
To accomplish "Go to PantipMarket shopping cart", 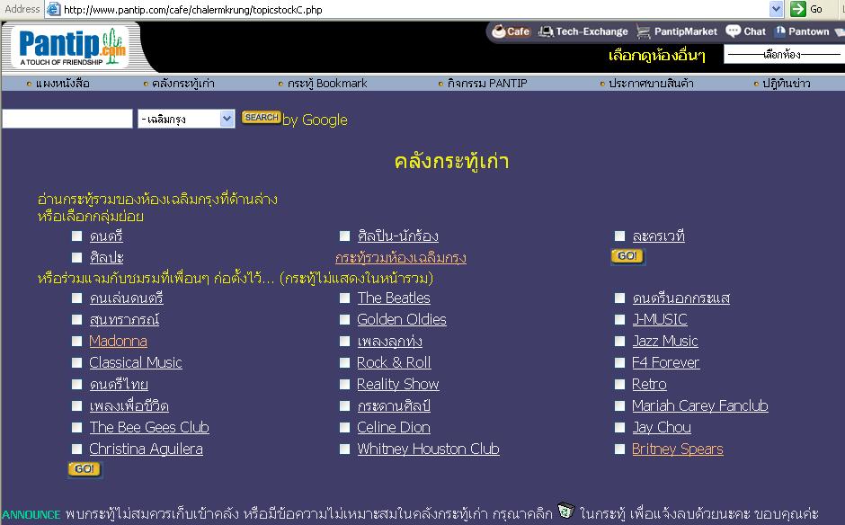I will coord(677,31).
